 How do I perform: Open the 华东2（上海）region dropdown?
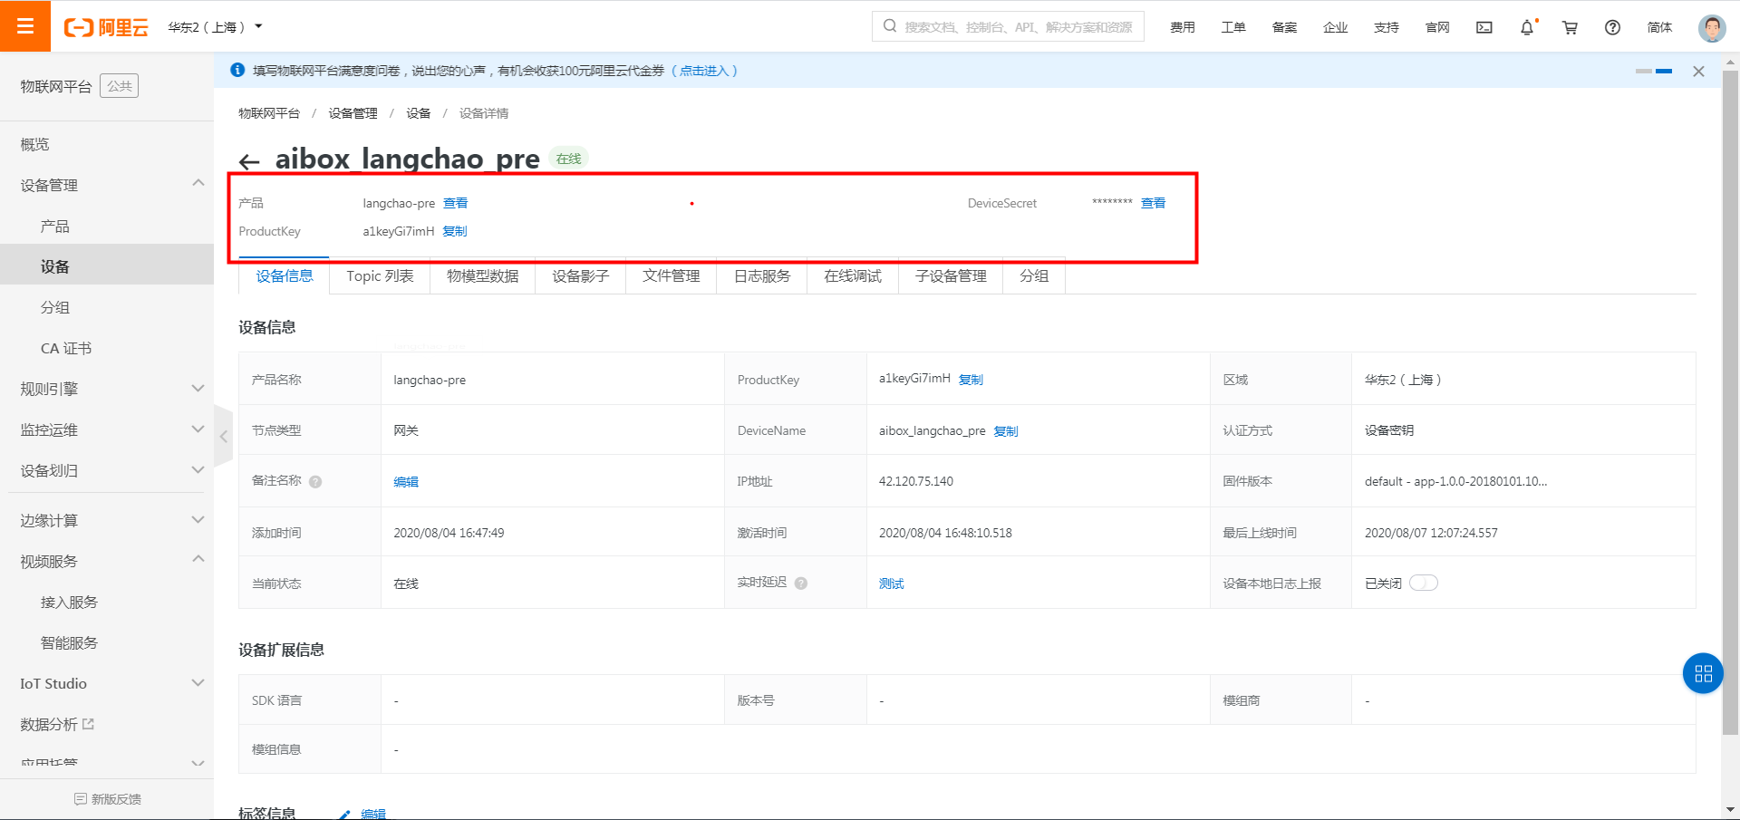coord(216,27)
